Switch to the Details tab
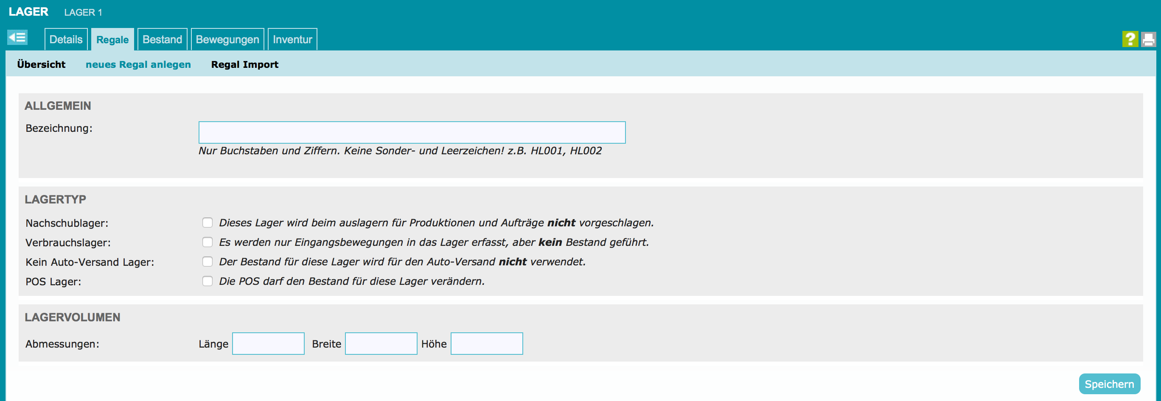Screen dimensions: 1161x401 (66, 39)
